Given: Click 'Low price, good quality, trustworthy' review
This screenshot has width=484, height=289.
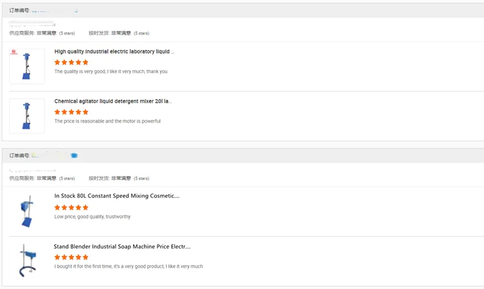Looking at the screenshot, I should [92, 217].
